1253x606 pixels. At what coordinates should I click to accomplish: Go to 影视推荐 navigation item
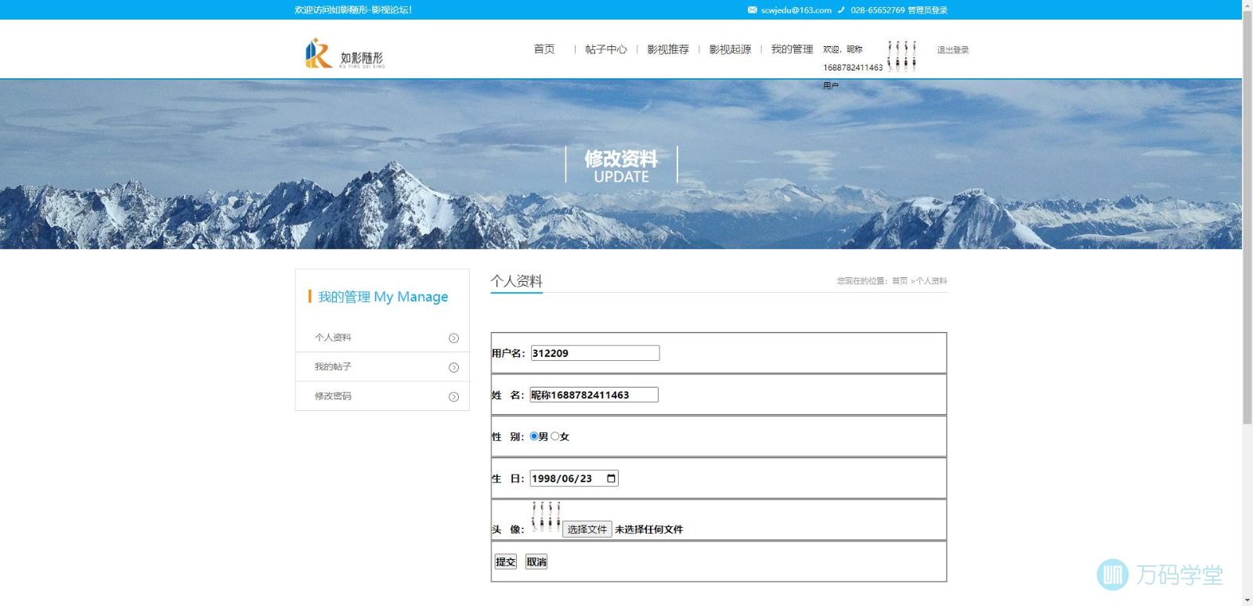668,49
